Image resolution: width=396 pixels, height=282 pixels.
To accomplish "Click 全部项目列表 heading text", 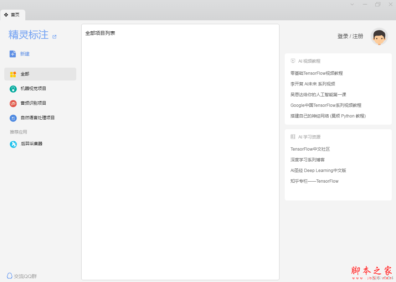I will pyautogui.click(x=100, y=33).
